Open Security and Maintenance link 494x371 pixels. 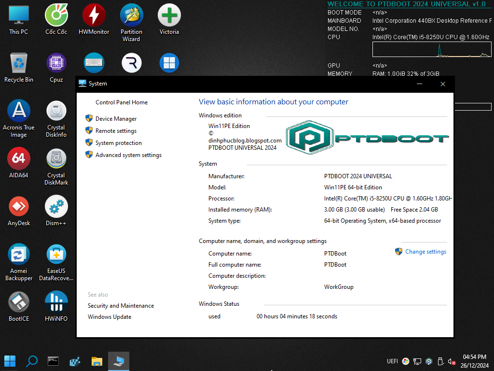[121, 306]
